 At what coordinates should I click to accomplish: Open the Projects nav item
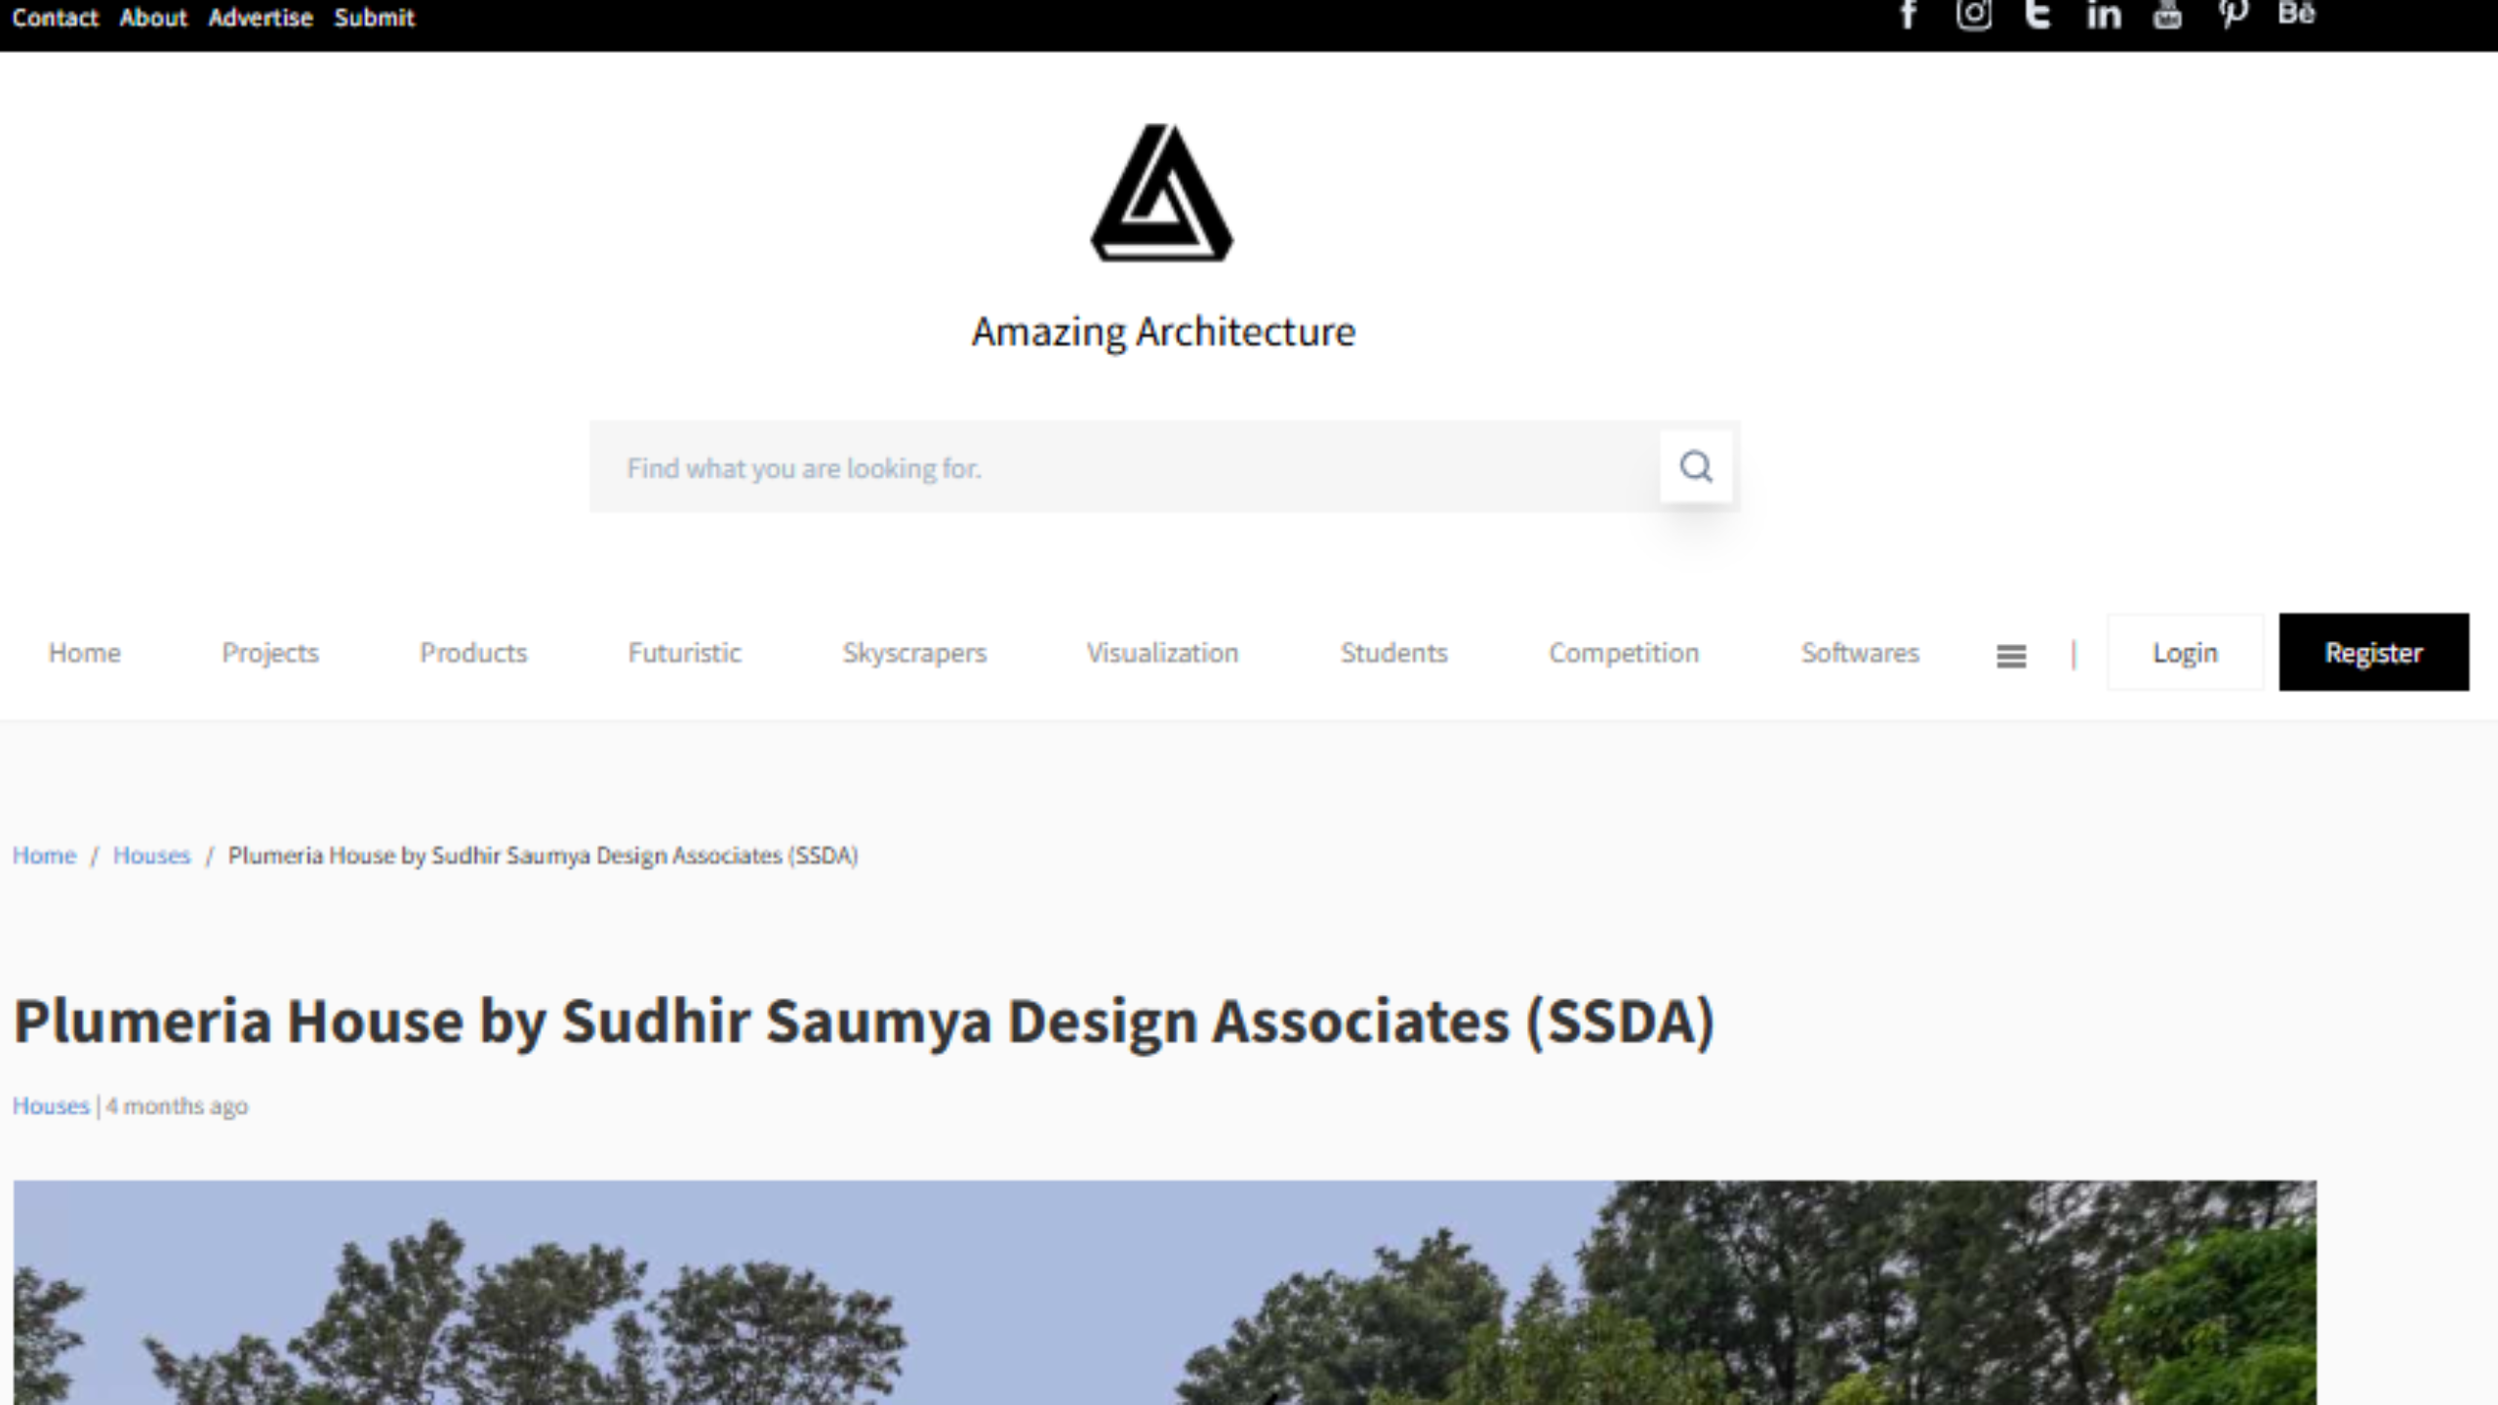[x=270, y=653]
